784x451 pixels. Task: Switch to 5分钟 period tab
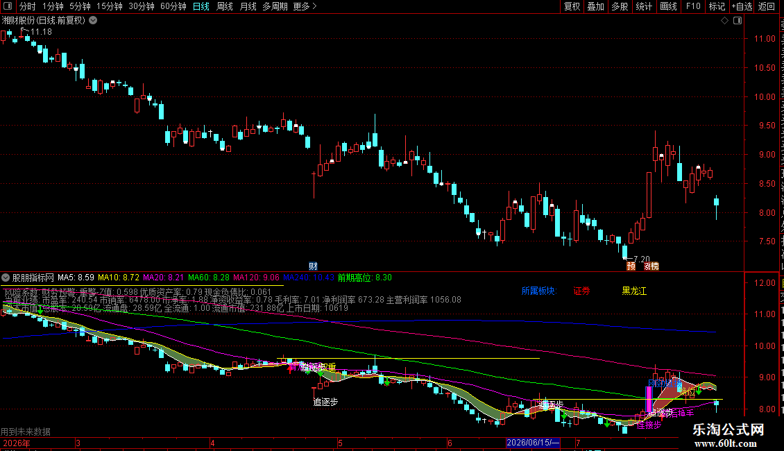pyautogui.click(x=80, y=6)
